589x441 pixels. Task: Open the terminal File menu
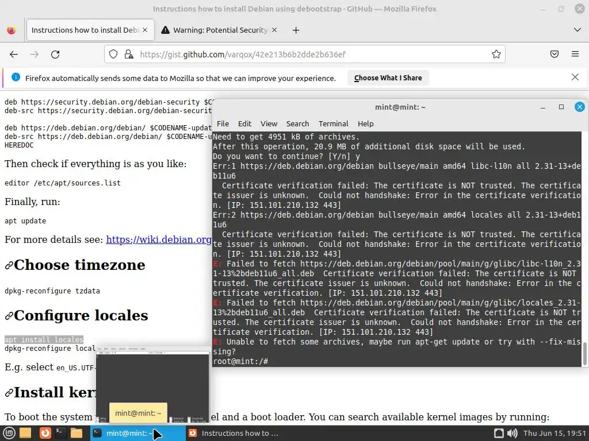click(x=223, y=124)
